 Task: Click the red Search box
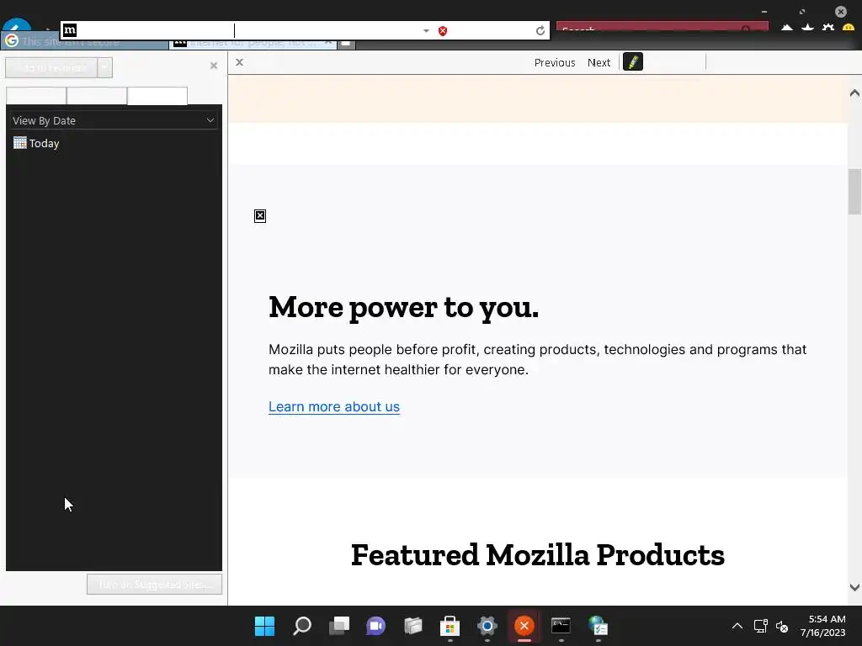(x=662, y=26)
